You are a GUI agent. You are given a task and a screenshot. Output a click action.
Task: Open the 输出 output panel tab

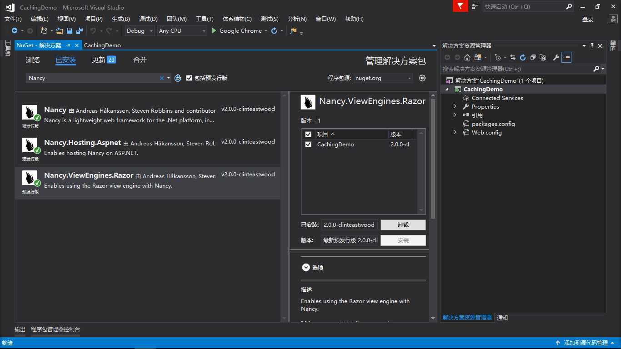tap(20, 329)
